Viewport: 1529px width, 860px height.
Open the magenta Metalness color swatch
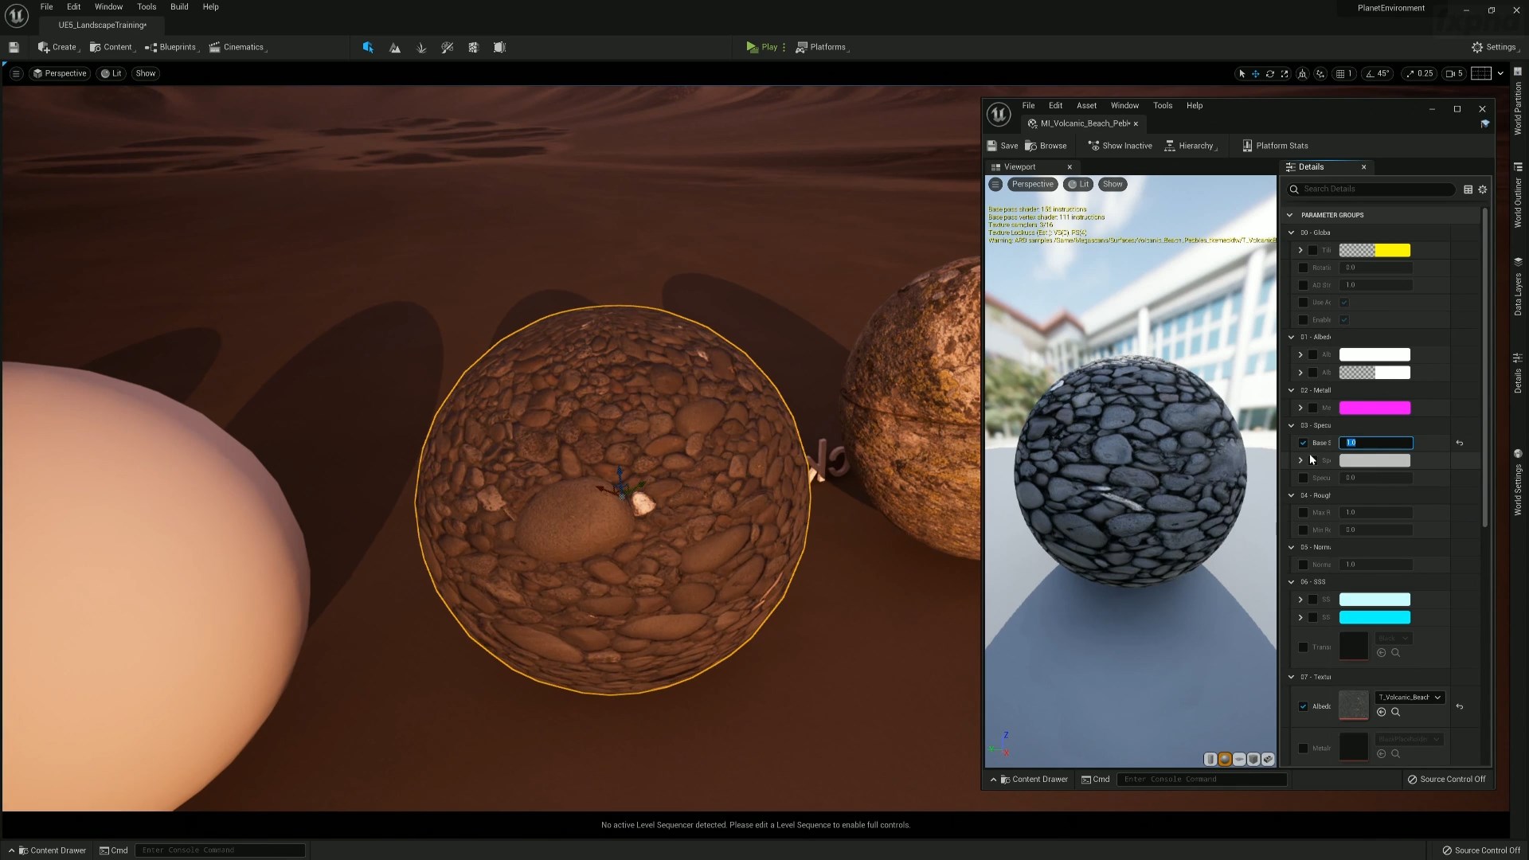pyautogui.click(x=1375, y=408)
